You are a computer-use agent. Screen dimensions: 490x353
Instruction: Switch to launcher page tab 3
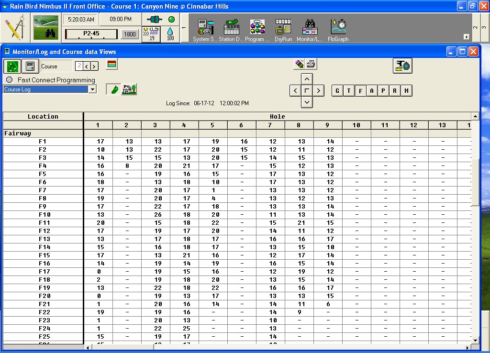click(x=484, y=27)
